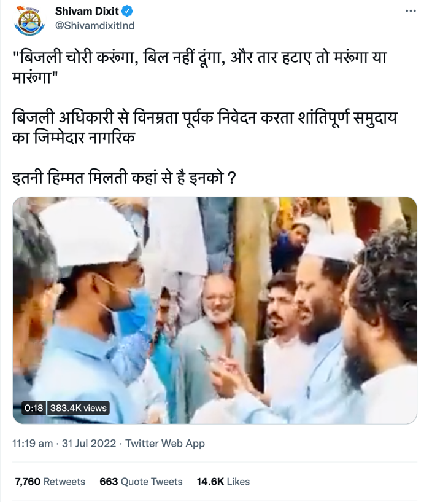424x502 pixels.
Task: View the 14.6K Likes list
Action: [x=223, y=482]
